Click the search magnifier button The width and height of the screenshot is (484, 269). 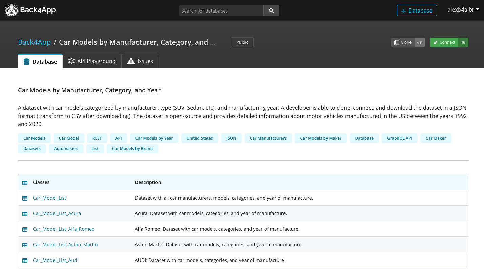pyautogui.click(x=271, y=11)
